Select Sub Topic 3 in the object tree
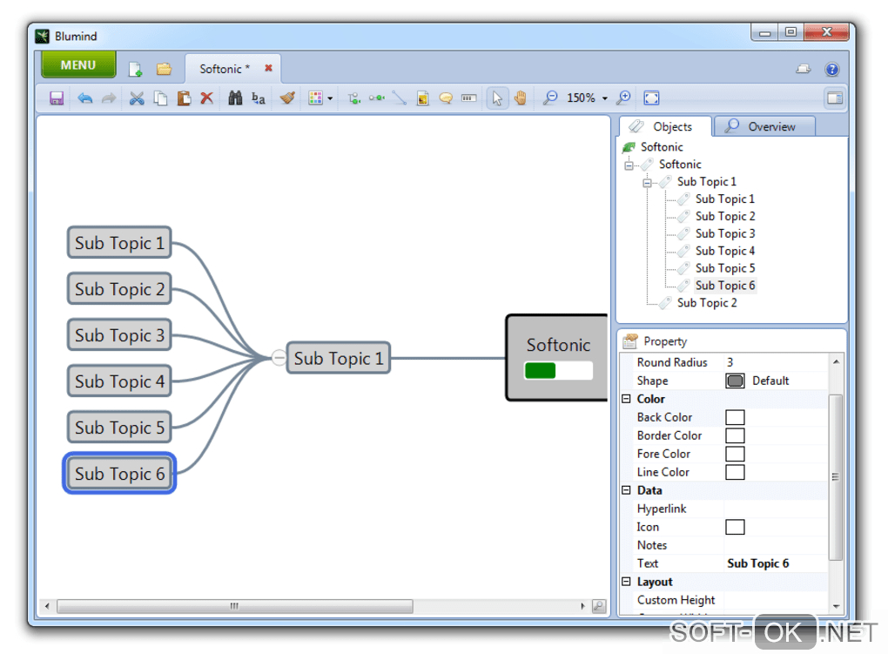The height and width of the screenshot is (654, 888). [x=725, y=234]
